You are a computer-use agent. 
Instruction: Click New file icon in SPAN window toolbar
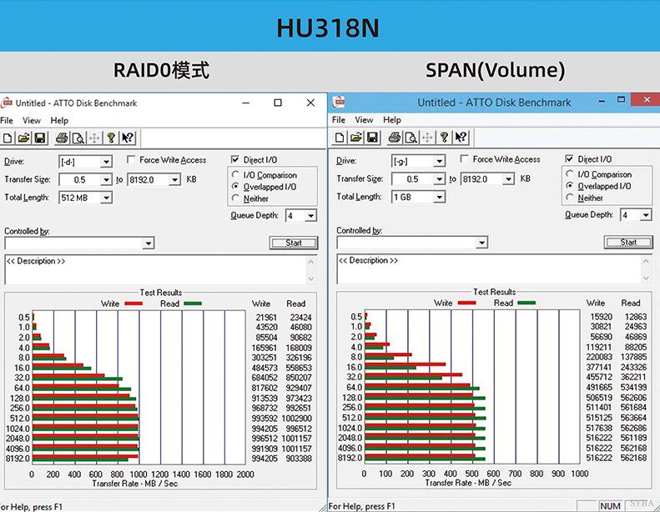pyautogui.click(x=340, y=137)
